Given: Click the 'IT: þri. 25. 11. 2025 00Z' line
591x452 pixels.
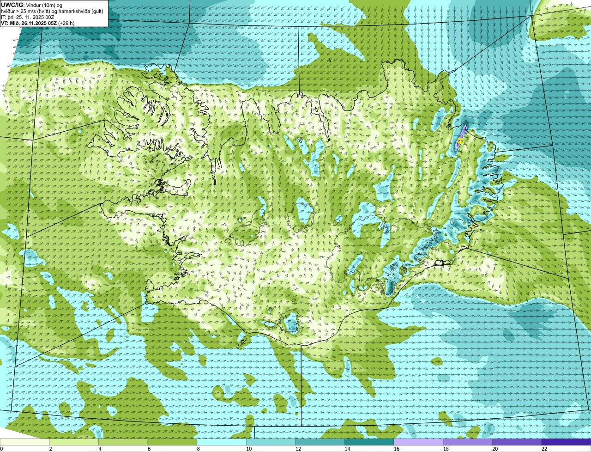Looking at the screenshot, I should pyautogui.click(x=29, y=17).
